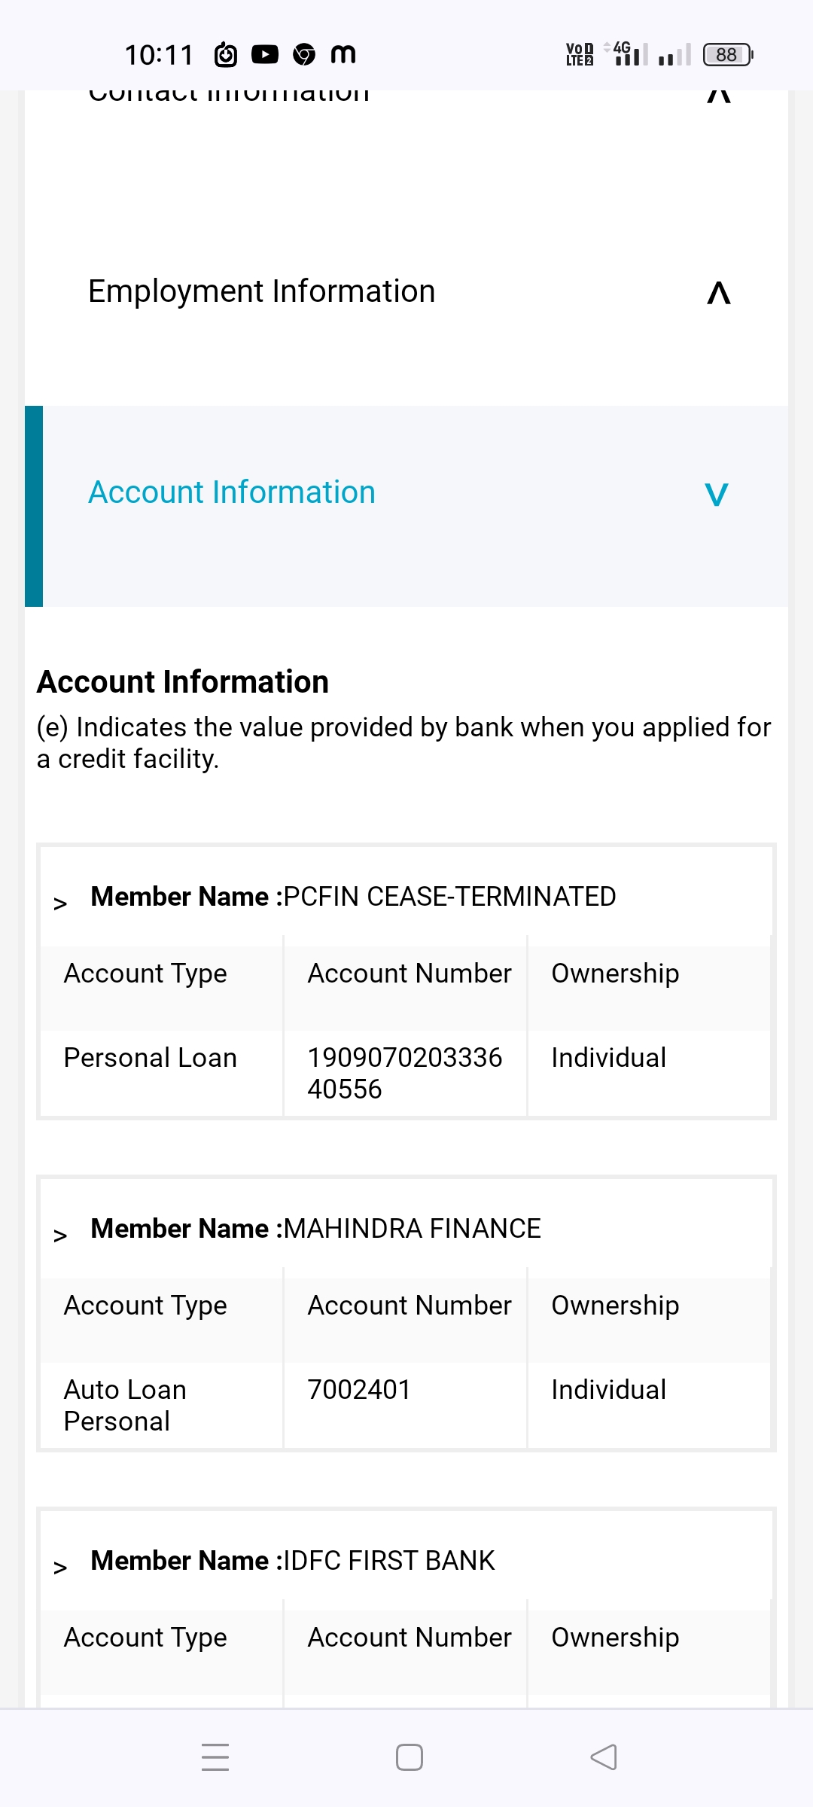Expand the IDFC FIRST BANK member arrow

tap(60, 1567)
